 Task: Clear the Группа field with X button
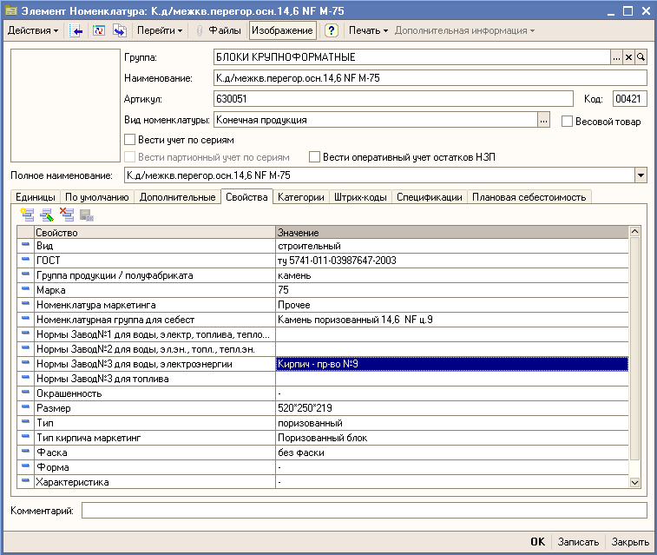tap(629, 57)
